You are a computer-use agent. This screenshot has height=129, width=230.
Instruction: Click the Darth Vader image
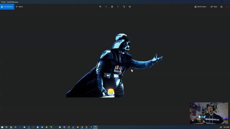(114, 66)
